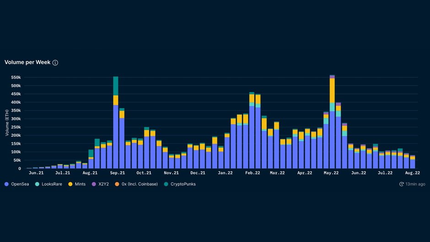
Task: Click the 500k y-axis label
Action: click(x=16, y=86)
